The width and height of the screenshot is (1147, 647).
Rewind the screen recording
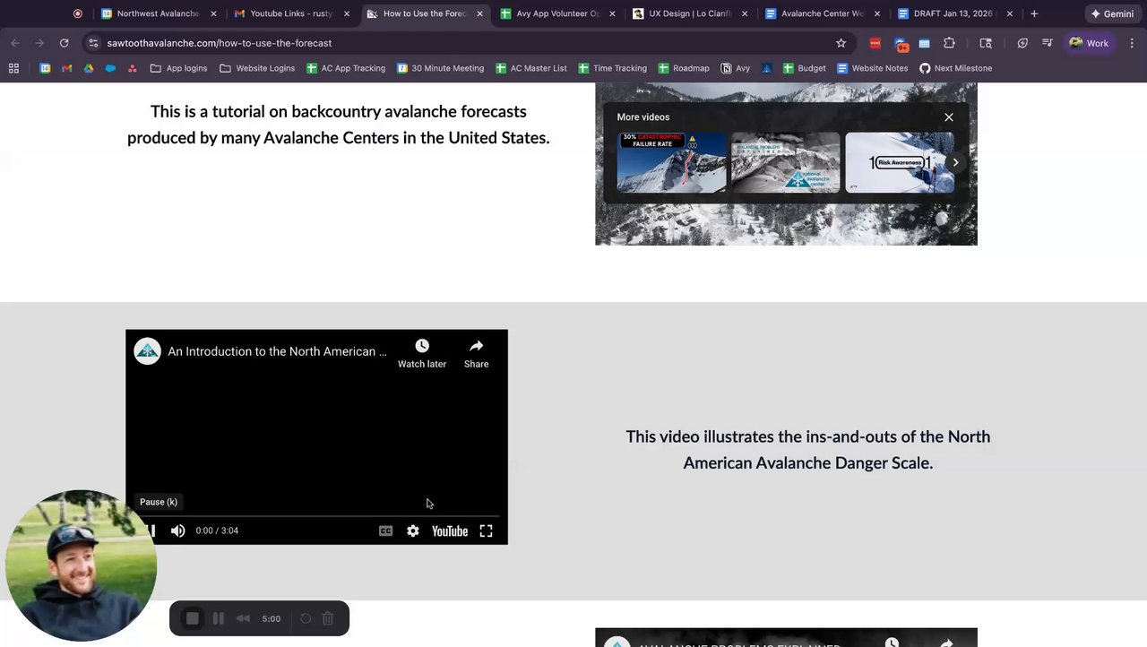243,618
